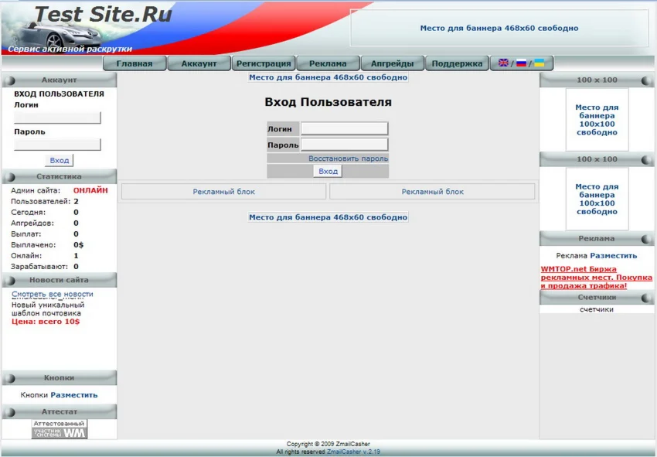Click bottom center banner 468x60 placeholder

coord(328,217)
